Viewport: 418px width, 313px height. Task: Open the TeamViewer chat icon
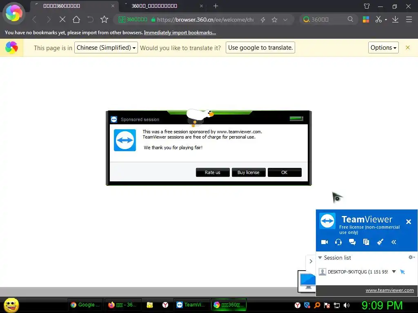pyautogui.click(x=352, y=242)
